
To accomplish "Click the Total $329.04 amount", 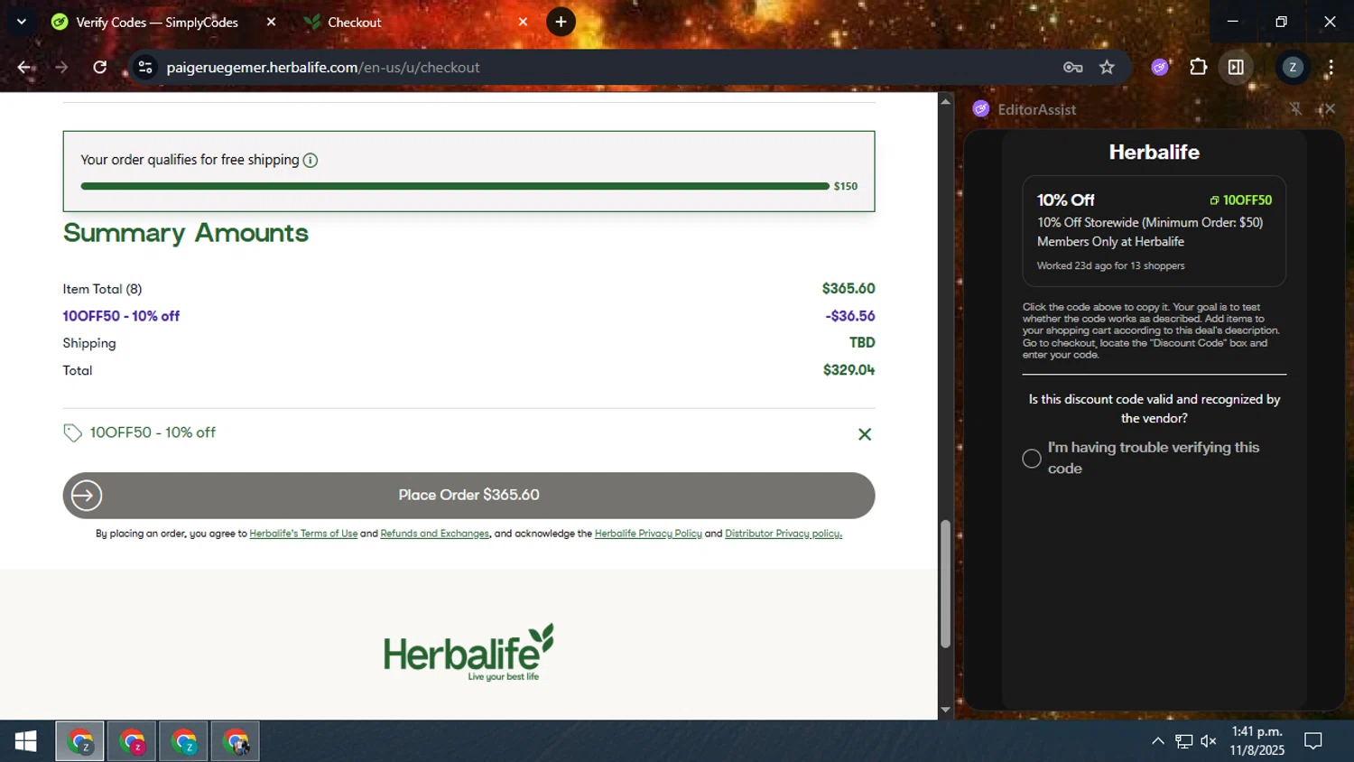I will tap(849, 370).
